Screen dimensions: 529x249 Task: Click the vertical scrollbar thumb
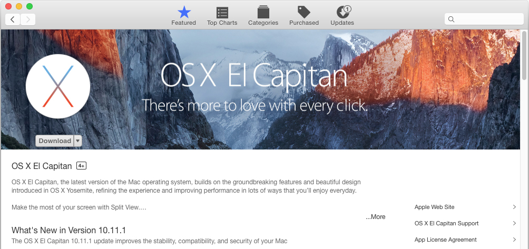pyautogui.click(x=524, y=56)
